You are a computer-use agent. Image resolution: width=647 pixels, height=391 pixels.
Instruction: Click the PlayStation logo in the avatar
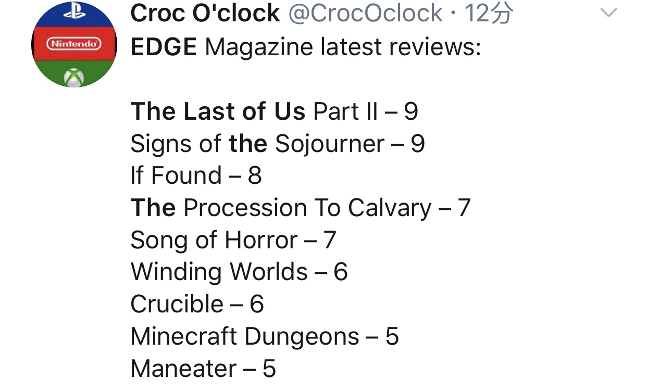click(x=74, y=13)
